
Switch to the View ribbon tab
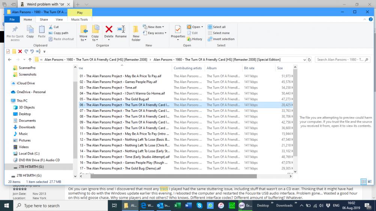point(59,19)
